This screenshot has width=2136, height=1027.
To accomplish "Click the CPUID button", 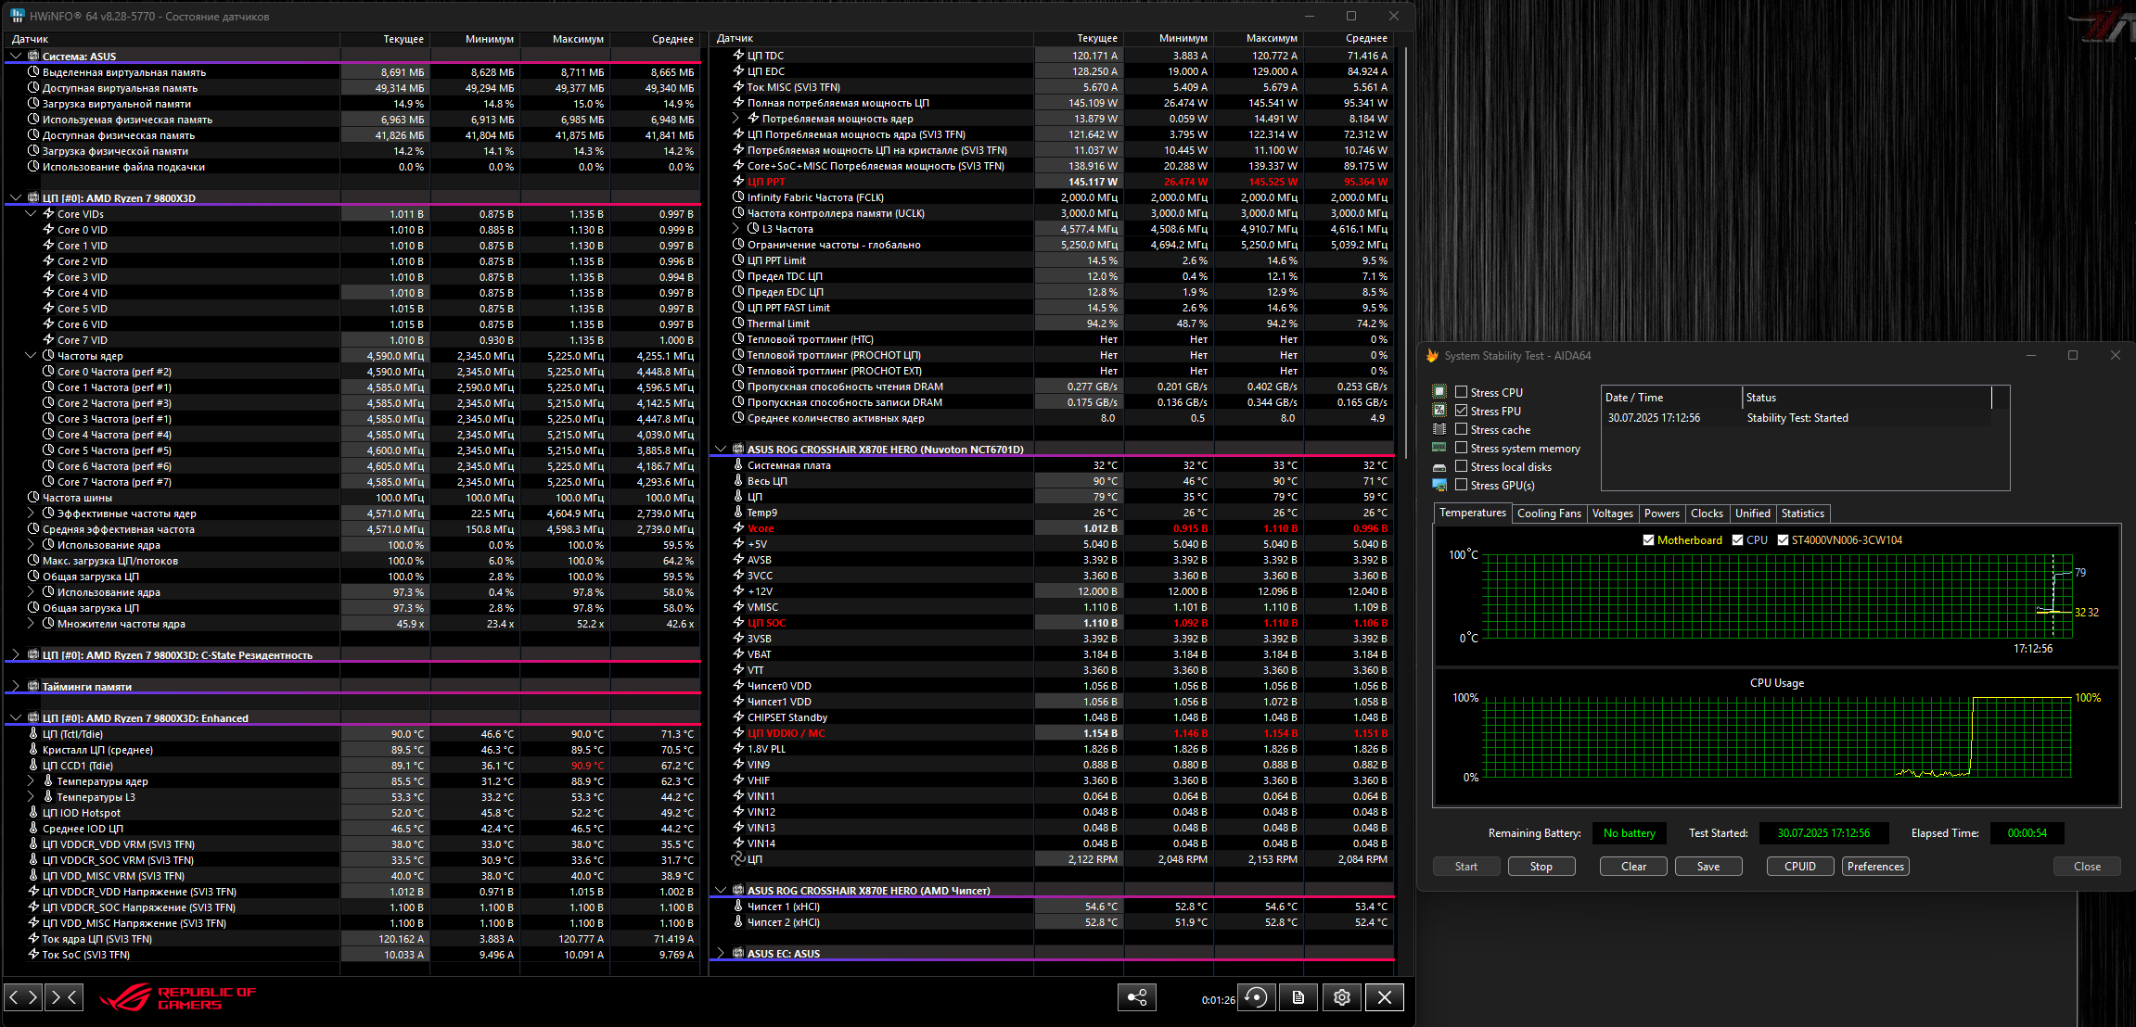I will click(x=1799, y=867).
